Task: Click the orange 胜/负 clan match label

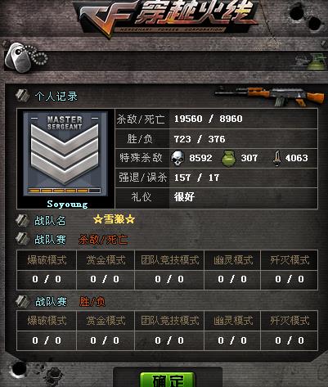Action: tap(92, 302)
